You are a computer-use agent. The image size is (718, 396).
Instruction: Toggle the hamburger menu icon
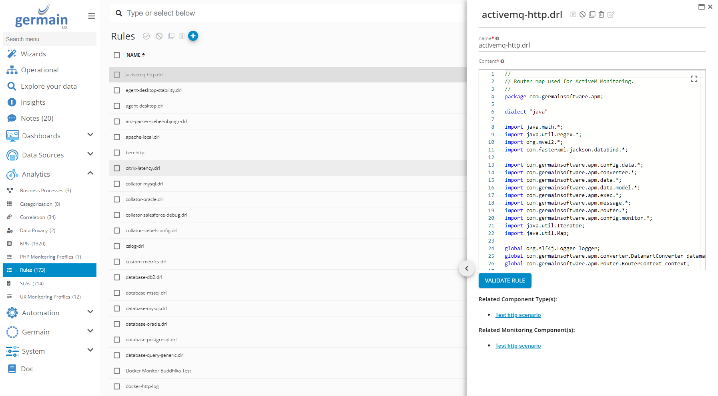(91, 16)
